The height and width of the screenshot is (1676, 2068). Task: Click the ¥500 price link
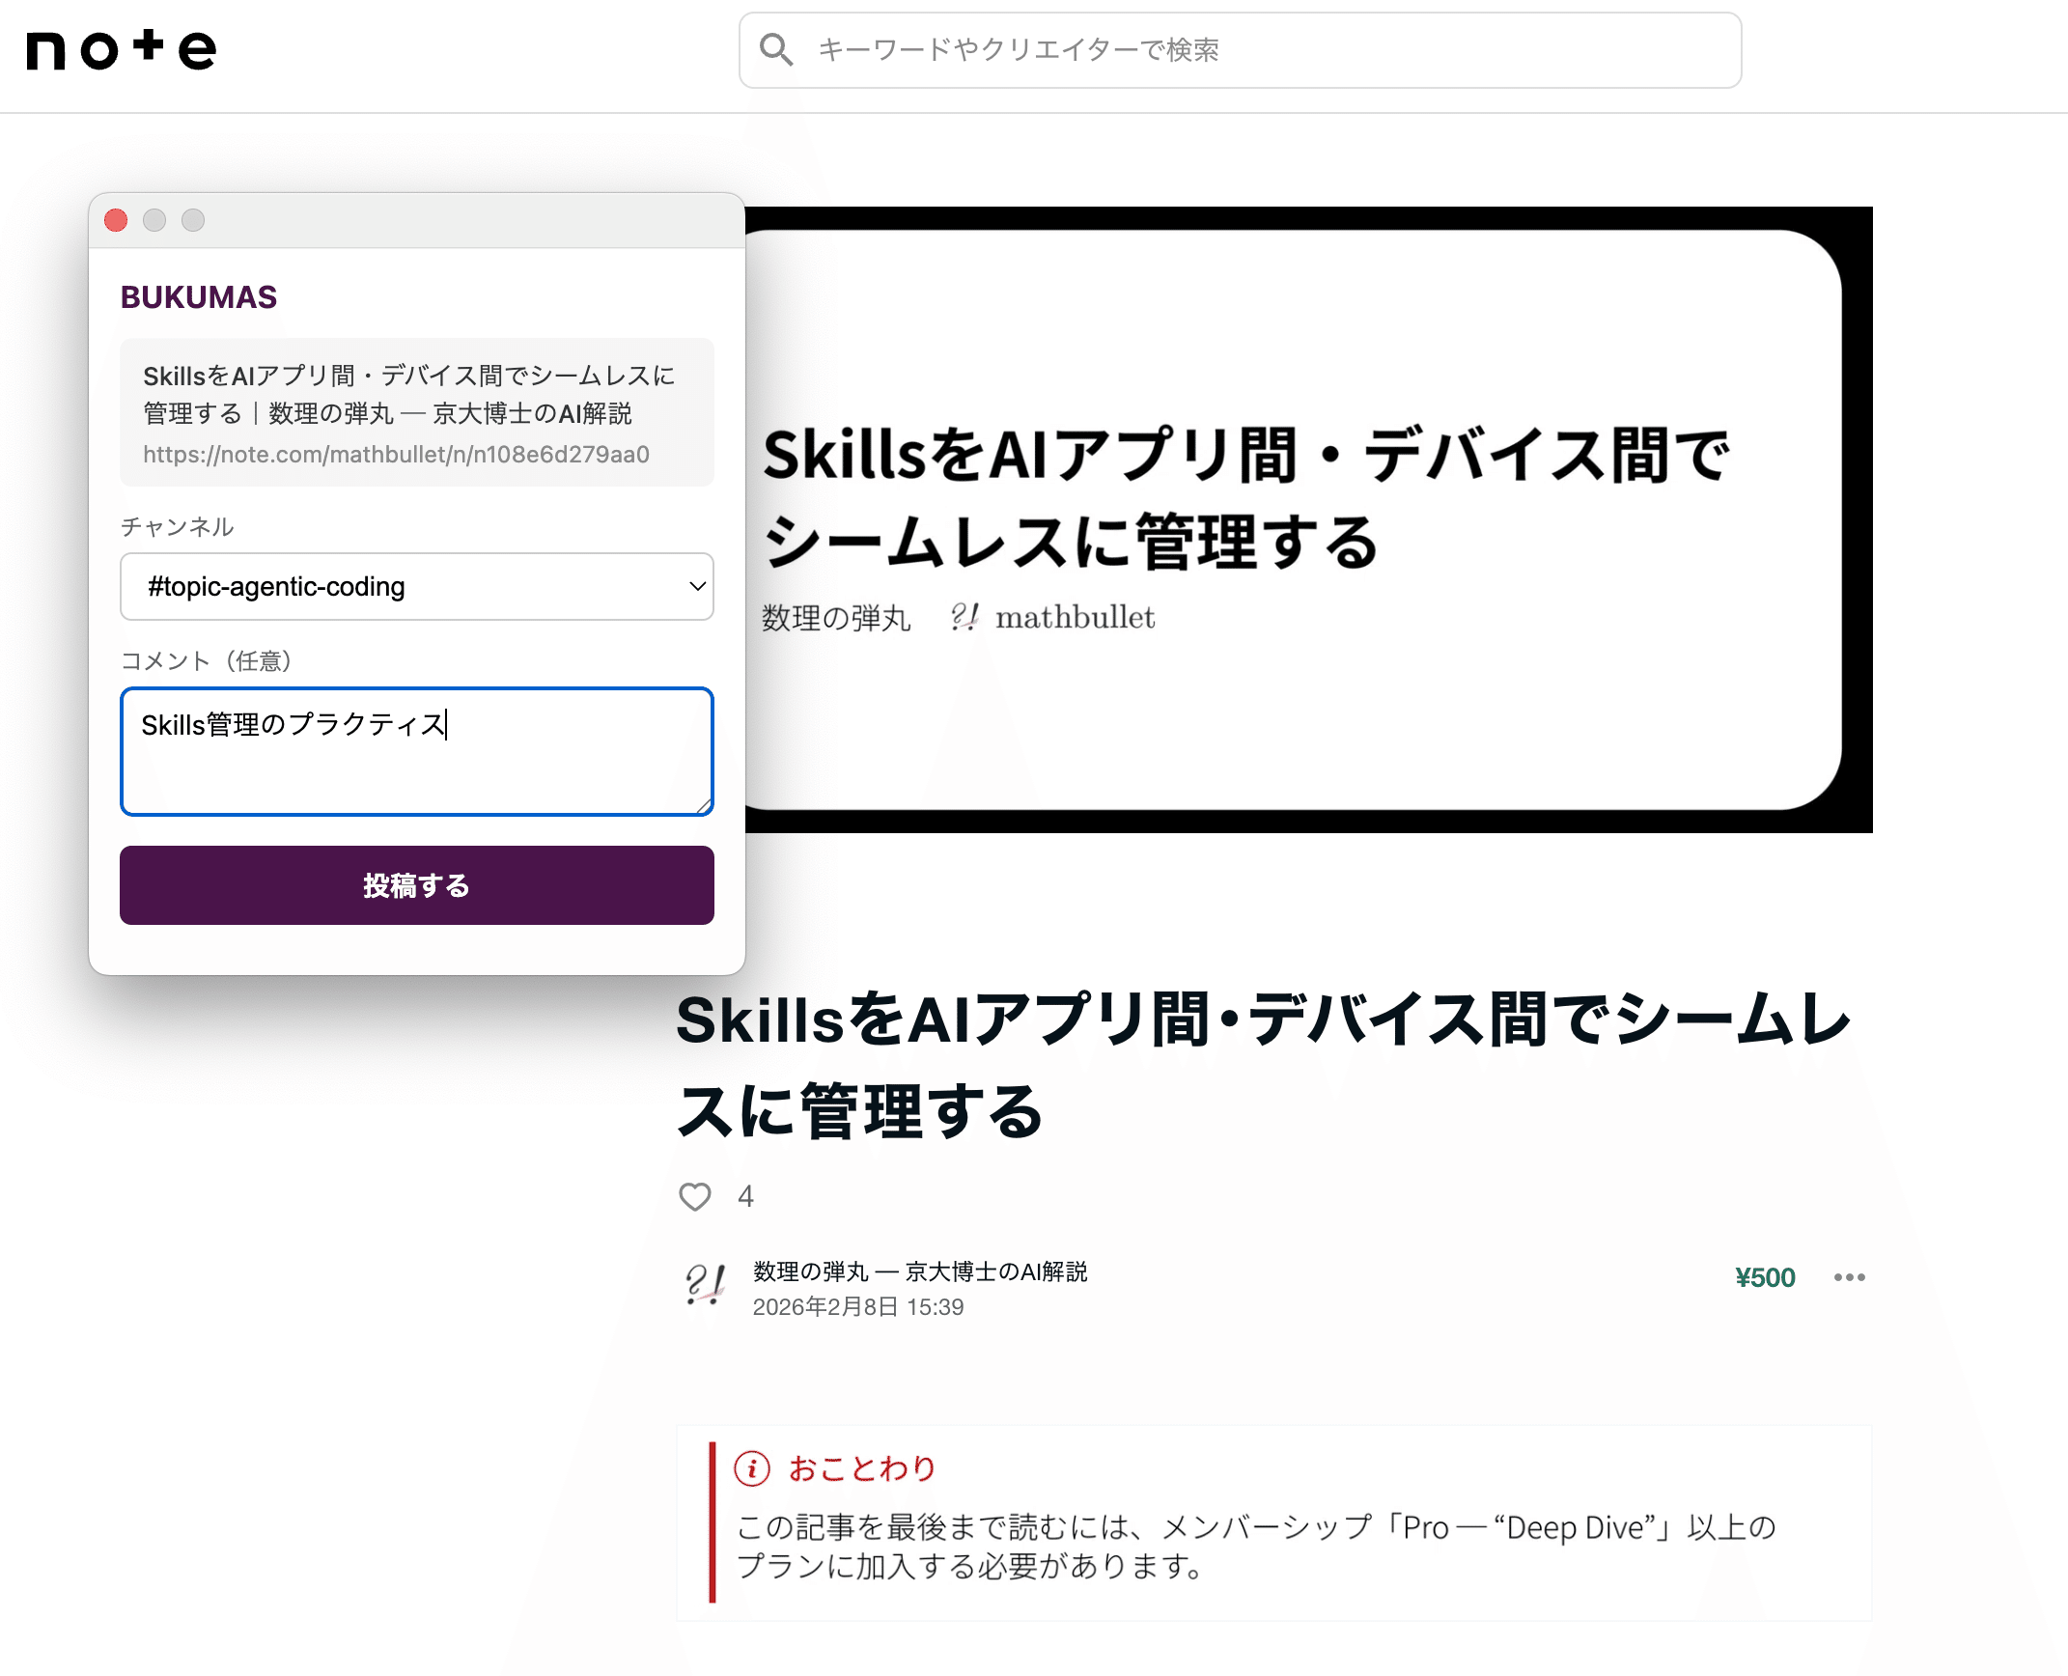point(1765,1277)
